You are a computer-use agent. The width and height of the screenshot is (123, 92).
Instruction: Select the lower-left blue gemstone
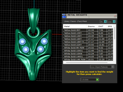pos(26,50)
